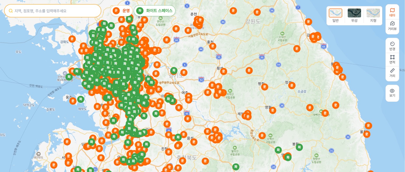Click the orange 운 marker next to 강화도
Image resolution: width=405 pixels, height=172 pixels.
pyautogui.click(x=72, y=39)
